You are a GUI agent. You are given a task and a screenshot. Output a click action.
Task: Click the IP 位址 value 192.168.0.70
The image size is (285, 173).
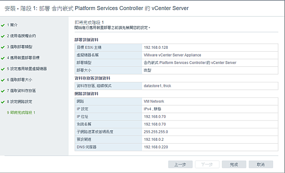(155, 117)
